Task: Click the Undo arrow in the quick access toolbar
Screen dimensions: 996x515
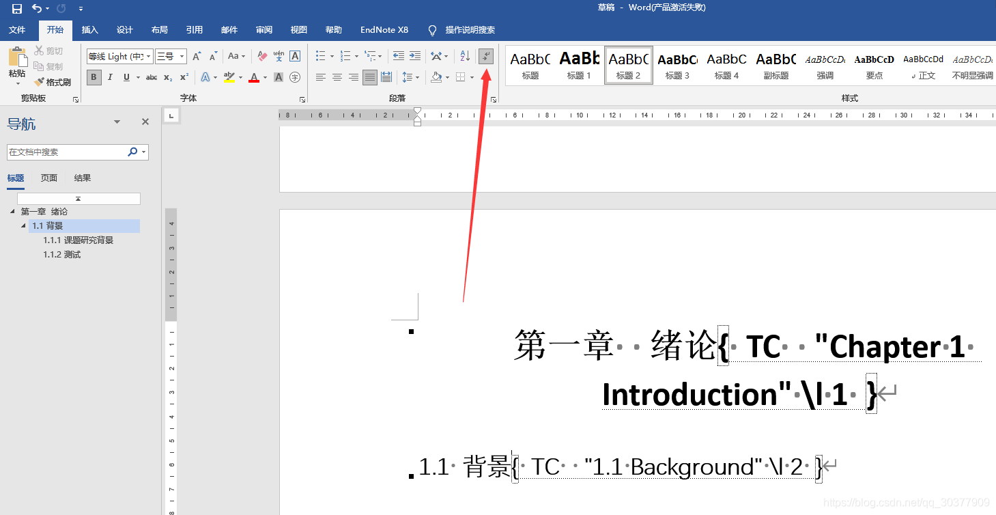Action: point(37,9)
